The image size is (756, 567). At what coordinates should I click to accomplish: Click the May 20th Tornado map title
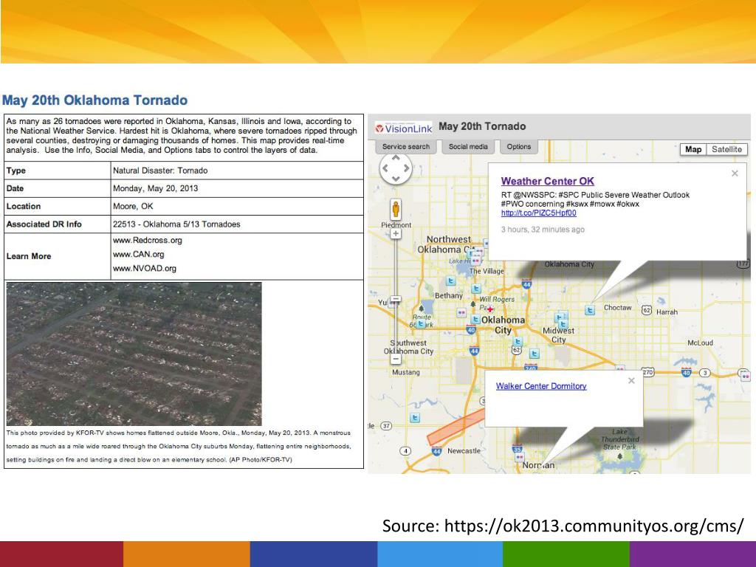point(482,126)
